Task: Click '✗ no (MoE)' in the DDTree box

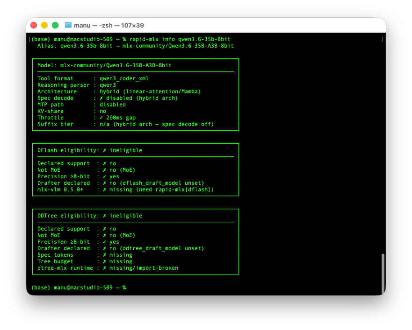Action: 119,235
